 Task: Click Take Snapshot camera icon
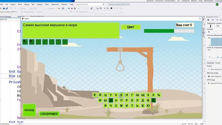tap(209, 76)
